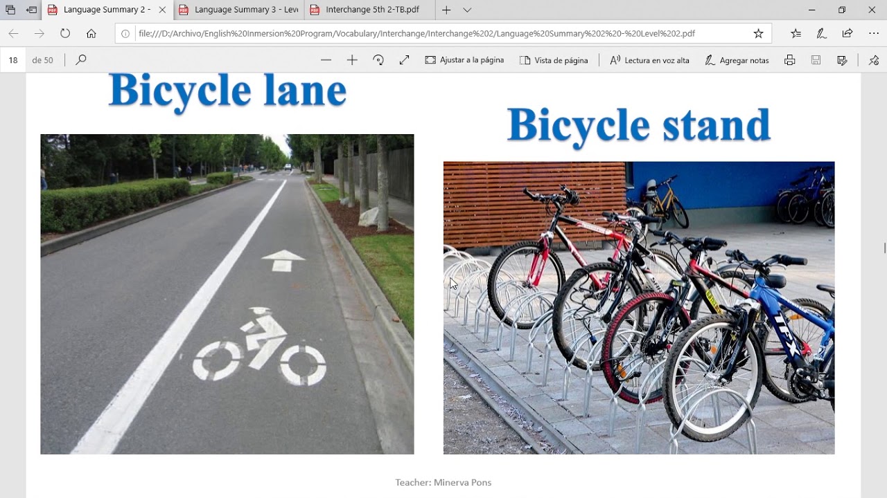Search the PDF with the magnifier icon
This screenshot has height=498, width=887.
coord(81,60)
